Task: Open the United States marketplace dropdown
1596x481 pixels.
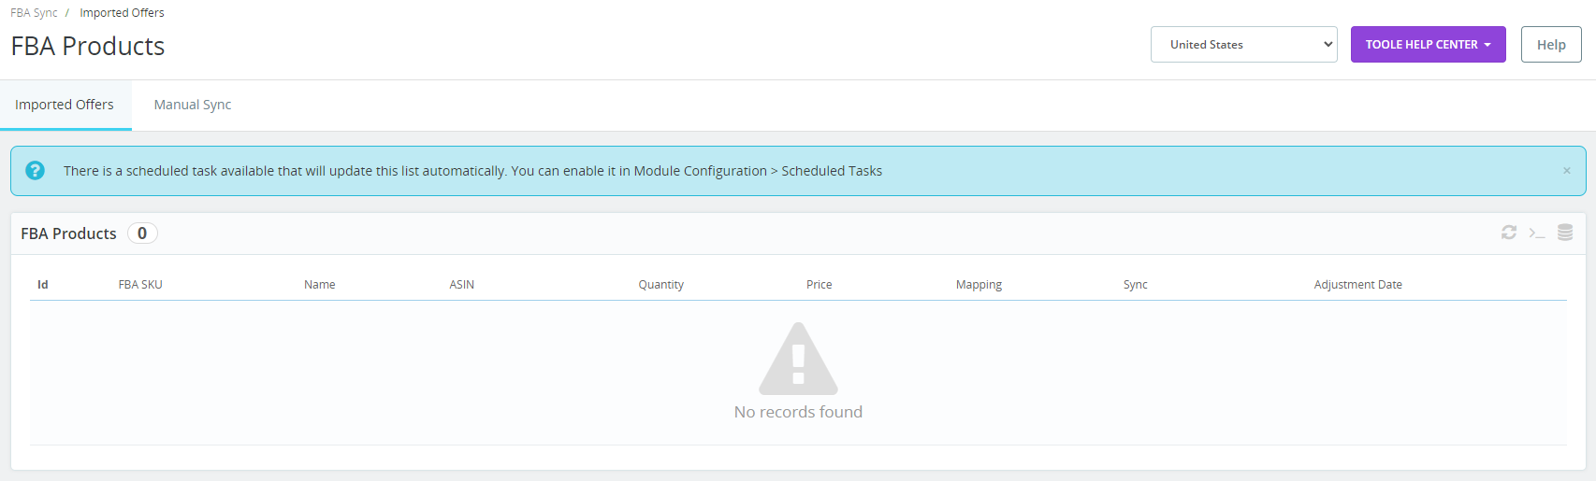Action: tap(1243, 45)
